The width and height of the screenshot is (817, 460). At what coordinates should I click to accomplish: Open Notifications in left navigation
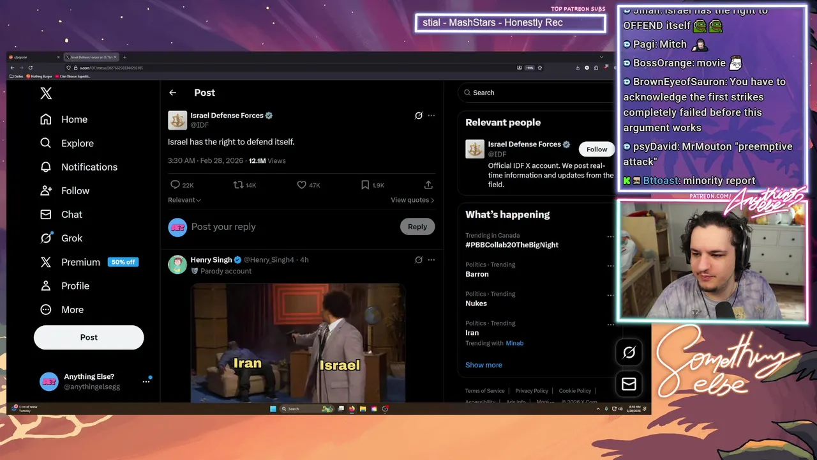click(x=79, y=167)
